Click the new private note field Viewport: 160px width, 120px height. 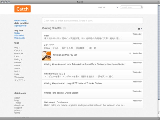tap(92, 20)
